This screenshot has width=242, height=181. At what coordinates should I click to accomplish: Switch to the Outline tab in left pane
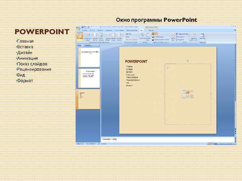pyautogui.click(x=88, y=45)
